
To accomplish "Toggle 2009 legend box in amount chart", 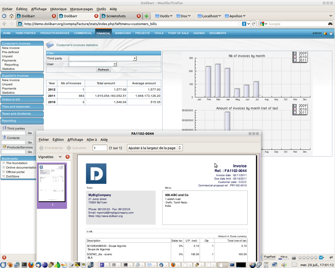I will coord(295,106).
